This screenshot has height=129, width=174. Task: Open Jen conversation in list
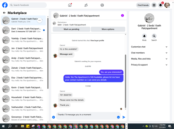[x=24, y=50]
